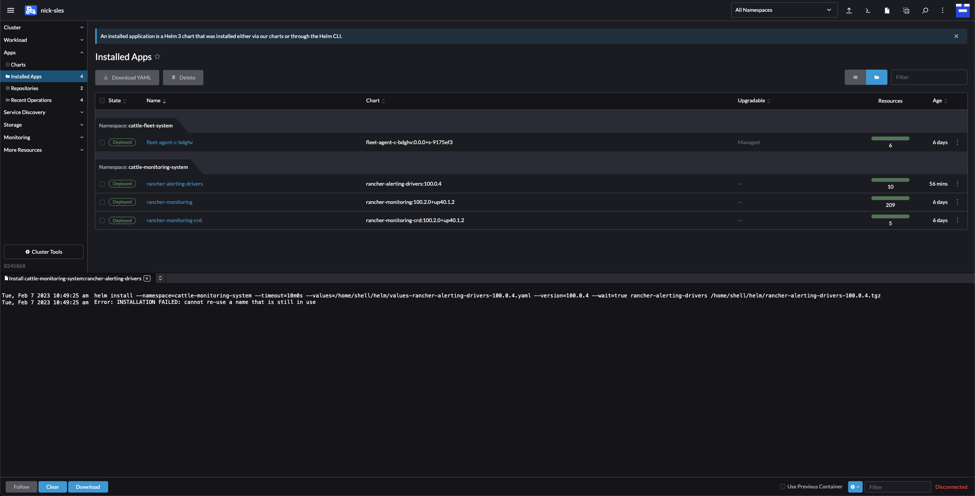
Task: Enable Use Previous Container option
Action: 783,486
